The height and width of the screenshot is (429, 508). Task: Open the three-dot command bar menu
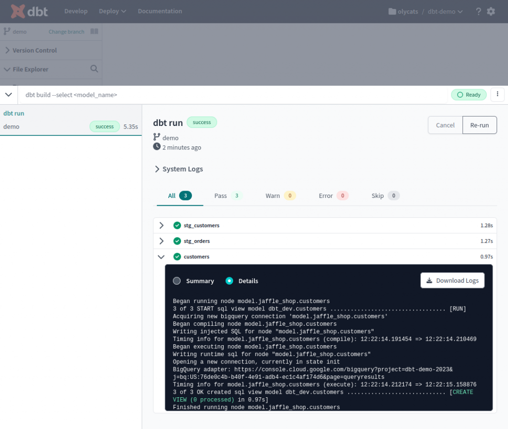497,95
